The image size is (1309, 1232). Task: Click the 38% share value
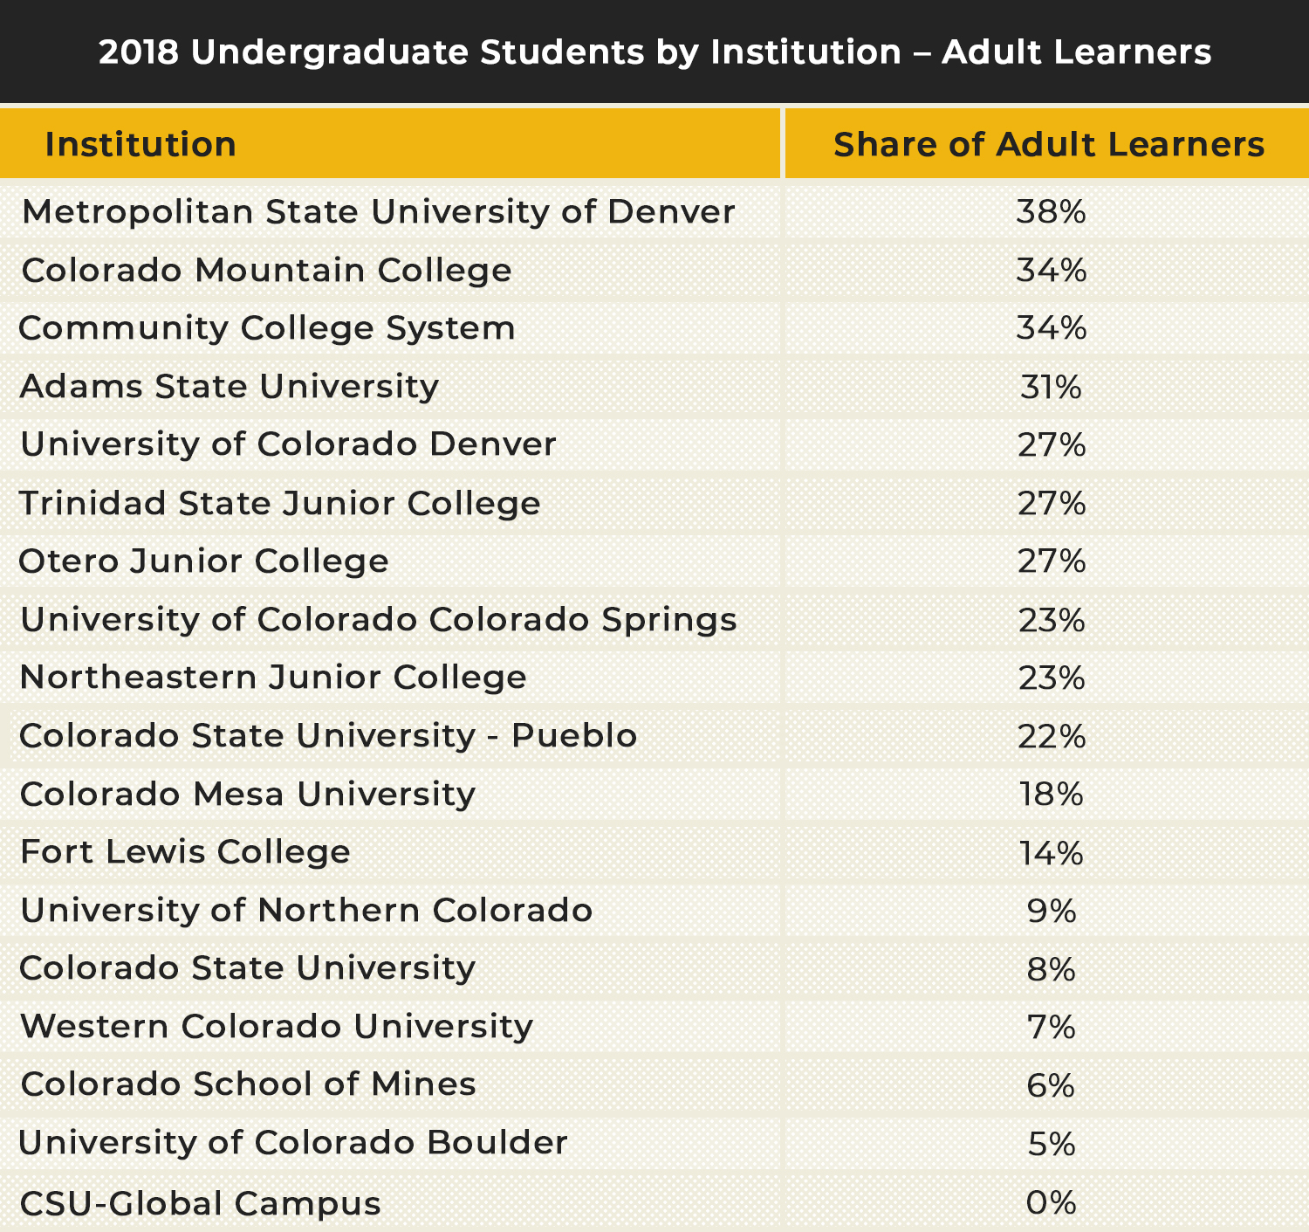pyautogui.click(x=1052, y=211)
